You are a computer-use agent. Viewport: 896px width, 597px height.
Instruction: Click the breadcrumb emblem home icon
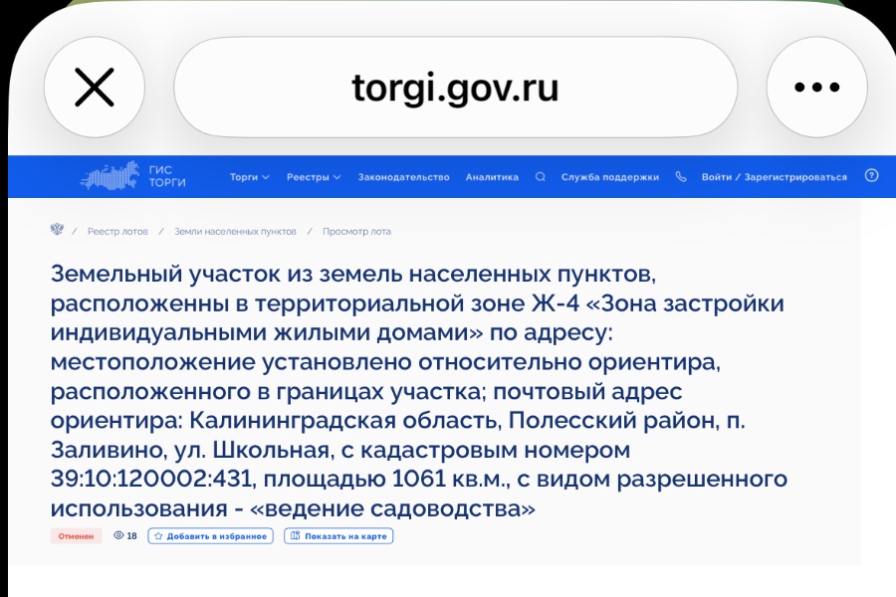[x=57, y=230]
